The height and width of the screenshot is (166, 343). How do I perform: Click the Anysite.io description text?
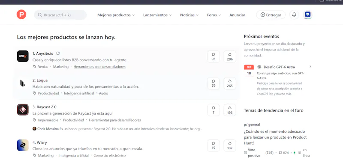pos(80,60)
